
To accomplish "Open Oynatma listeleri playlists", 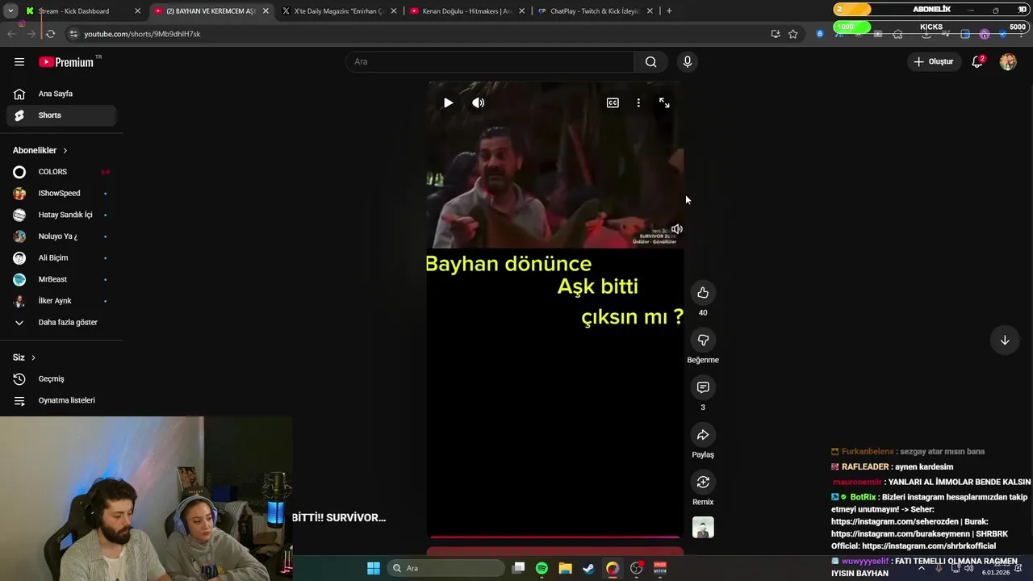I will [x=61, y=400].
